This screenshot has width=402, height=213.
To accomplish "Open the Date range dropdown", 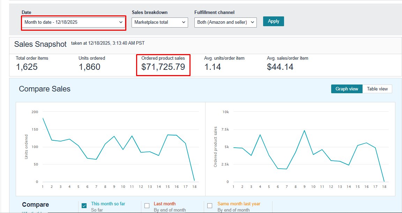I will pos(73,22).
